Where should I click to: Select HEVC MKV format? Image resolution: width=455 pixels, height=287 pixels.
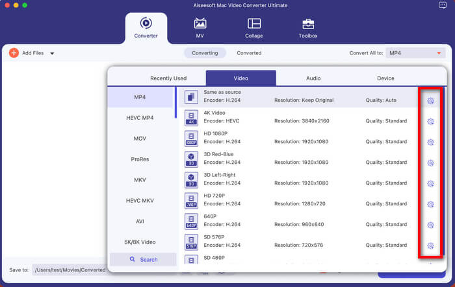140,200
